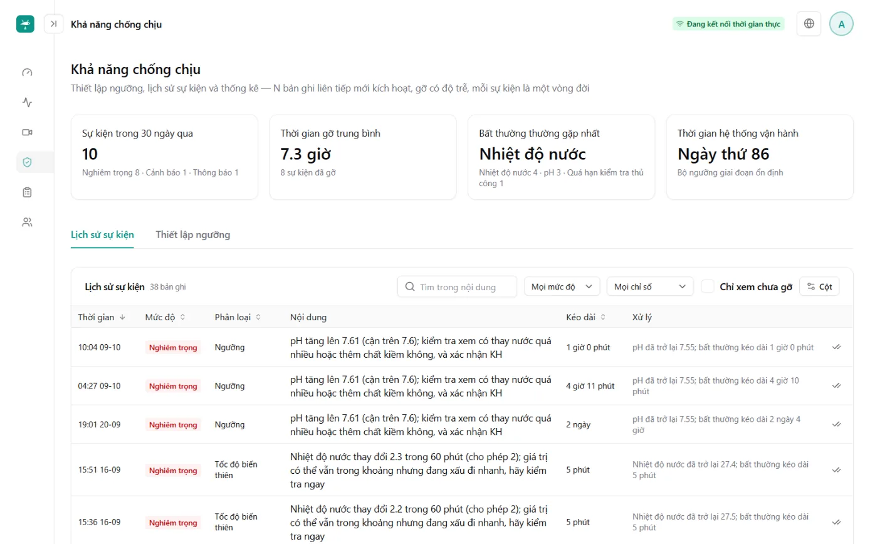Click the 'Nội dung' column header

pyautogui.click(x=308, y=317)
